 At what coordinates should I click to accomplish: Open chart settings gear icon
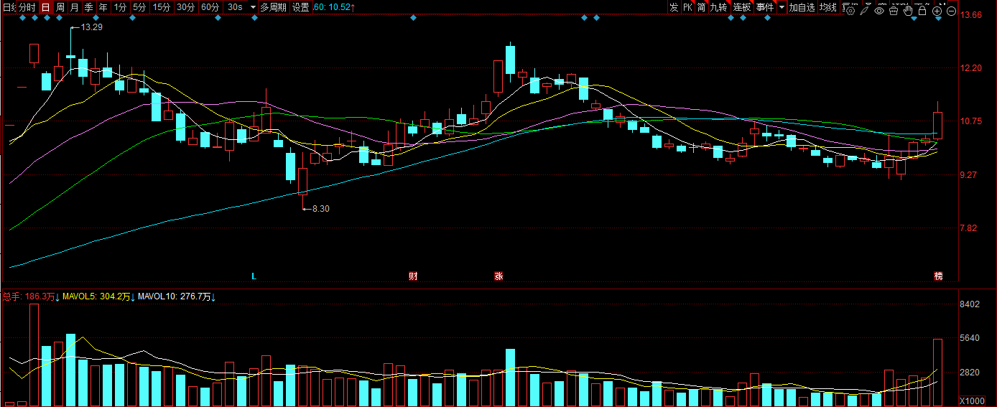(x=850, y=11)
